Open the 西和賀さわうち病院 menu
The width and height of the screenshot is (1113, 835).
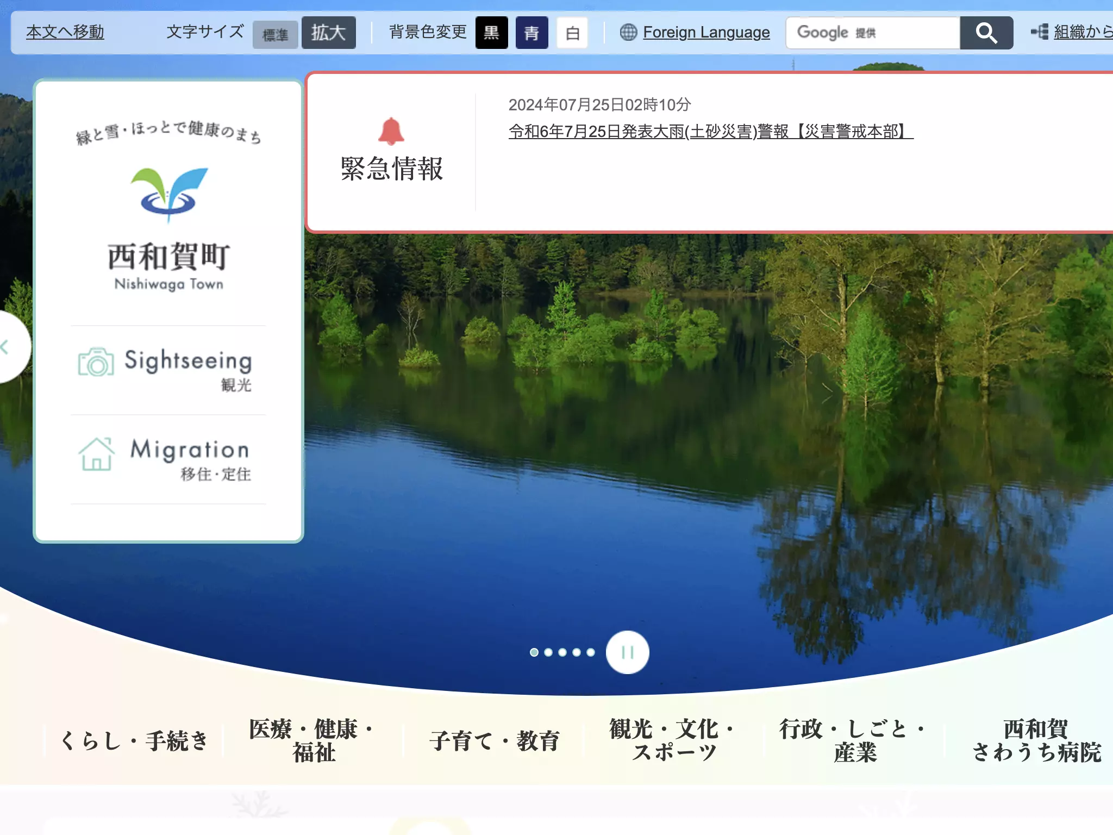1036,740
